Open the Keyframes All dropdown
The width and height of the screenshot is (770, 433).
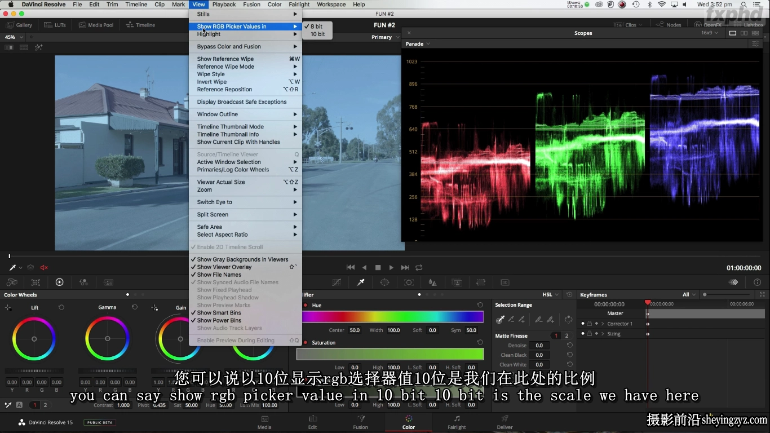coord(689,294)
